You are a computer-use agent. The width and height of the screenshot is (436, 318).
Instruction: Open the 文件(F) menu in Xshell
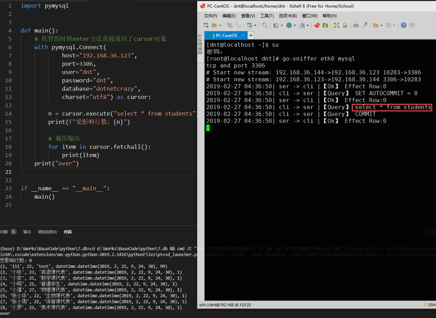[210, 16]
